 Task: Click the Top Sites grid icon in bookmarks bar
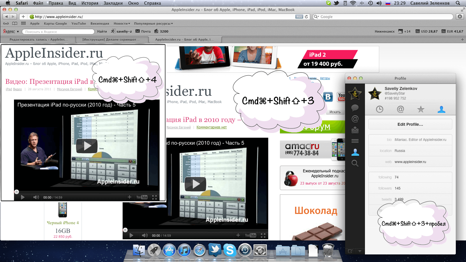(x=24, y=24)
